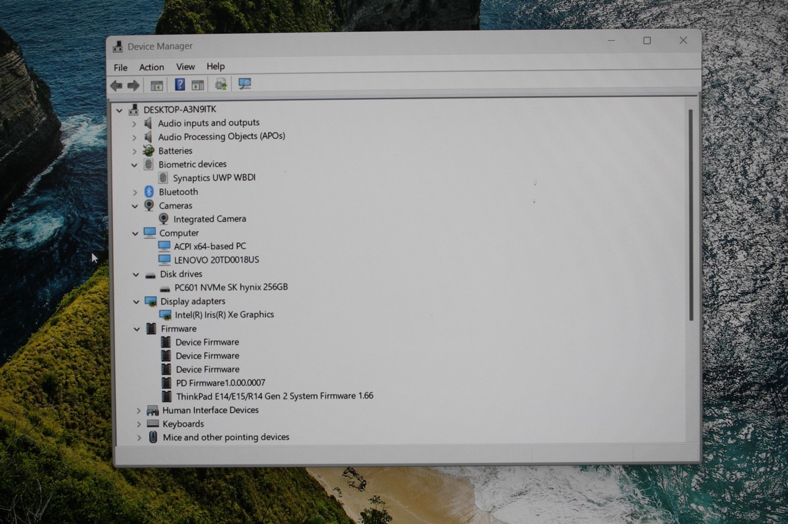
Task: Click the Keyboards category icon
Action: pyautogui.click(x=153, y=424)
